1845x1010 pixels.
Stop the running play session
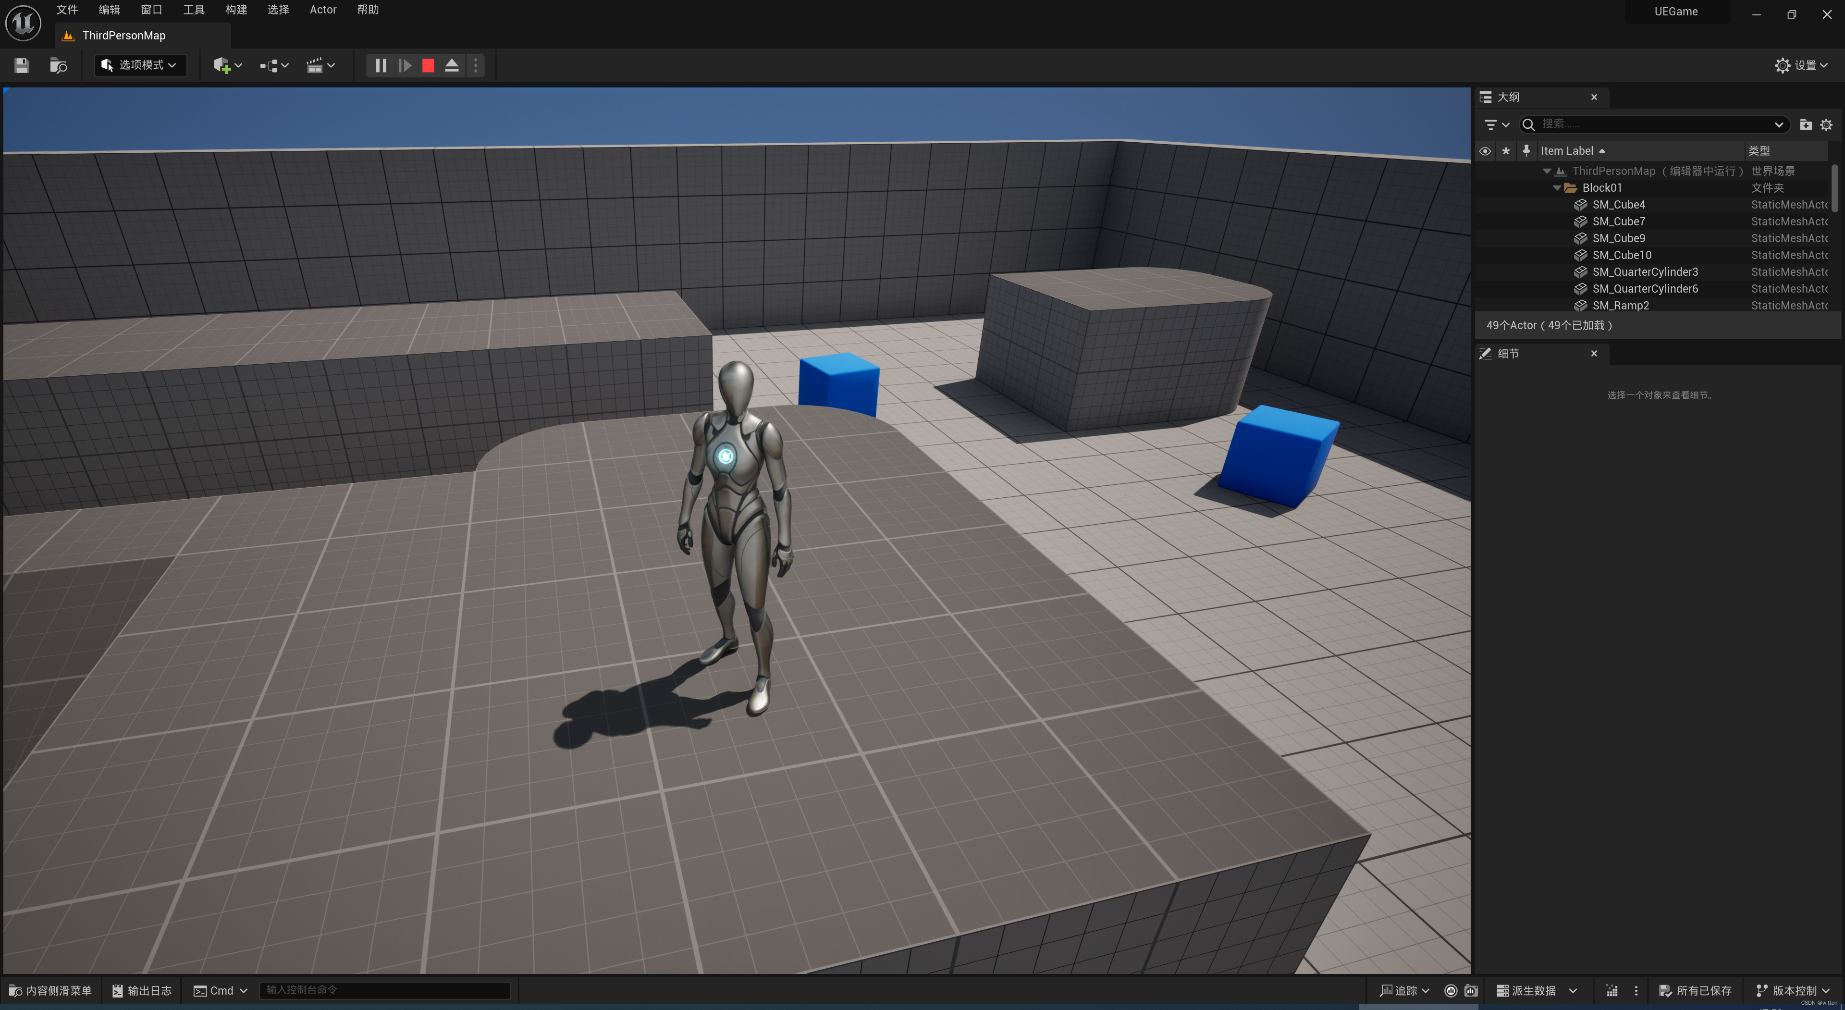tap(428, 66)
